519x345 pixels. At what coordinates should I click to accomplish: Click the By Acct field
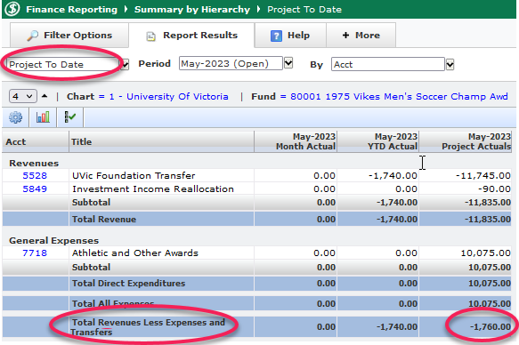coord(388,64)
